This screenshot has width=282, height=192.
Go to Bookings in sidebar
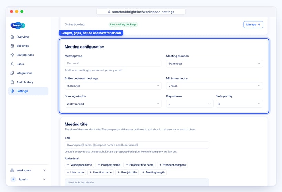click(28, 46)
